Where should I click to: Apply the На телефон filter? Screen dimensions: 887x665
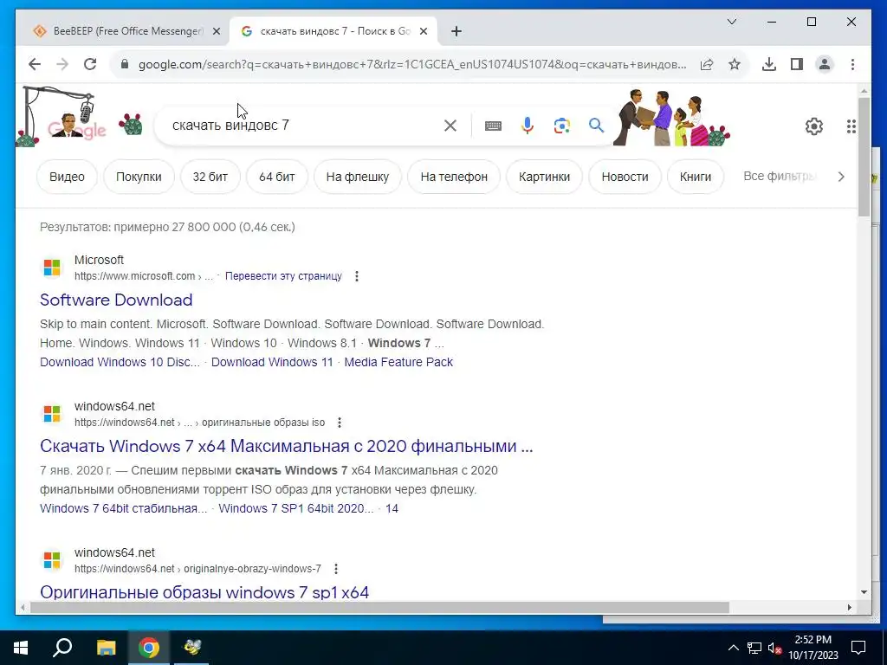pyautogui.click(x=454, y=177)
